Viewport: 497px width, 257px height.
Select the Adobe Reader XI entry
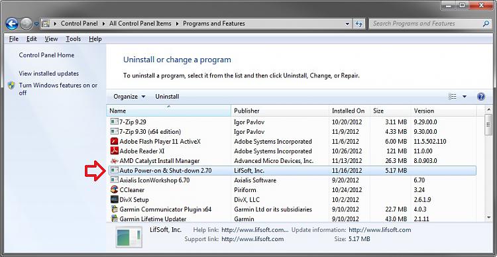click(142, 151)
